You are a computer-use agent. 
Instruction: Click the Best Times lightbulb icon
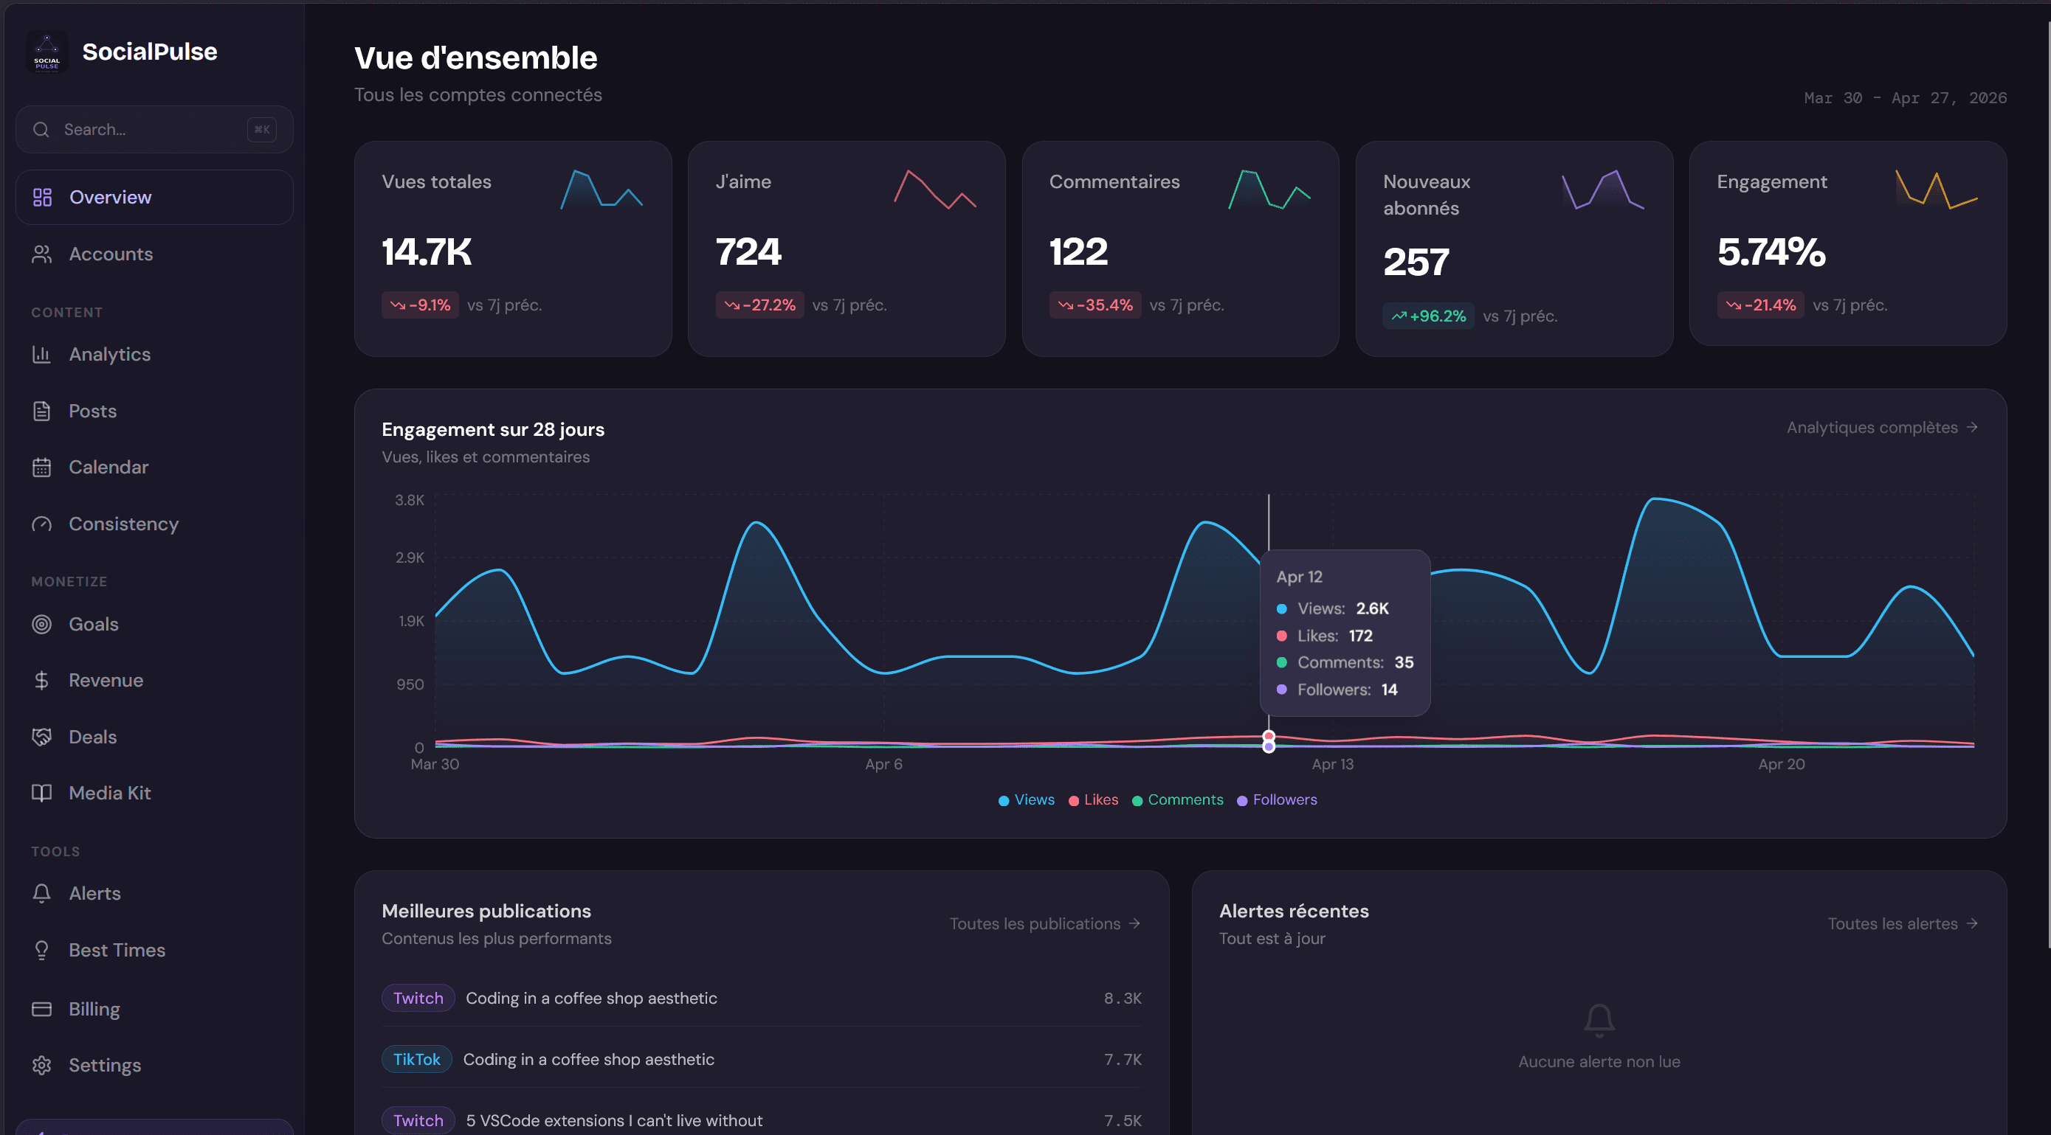pos(42,951)
